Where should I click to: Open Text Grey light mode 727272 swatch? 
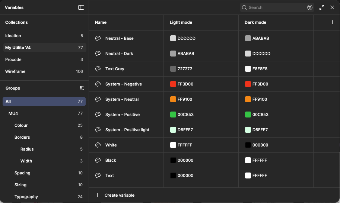173,69
